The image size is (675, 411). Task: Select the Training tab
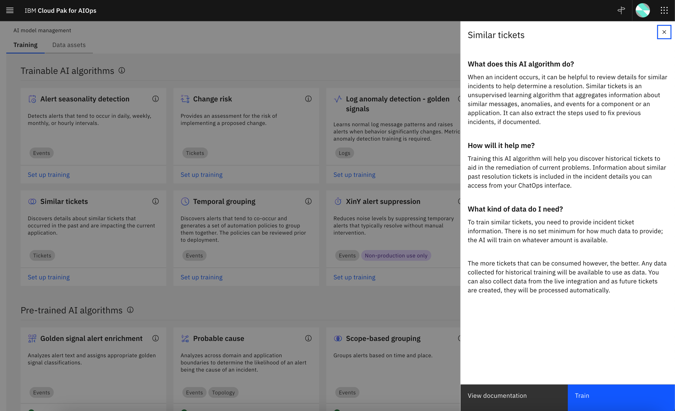(x=25, y=45)
